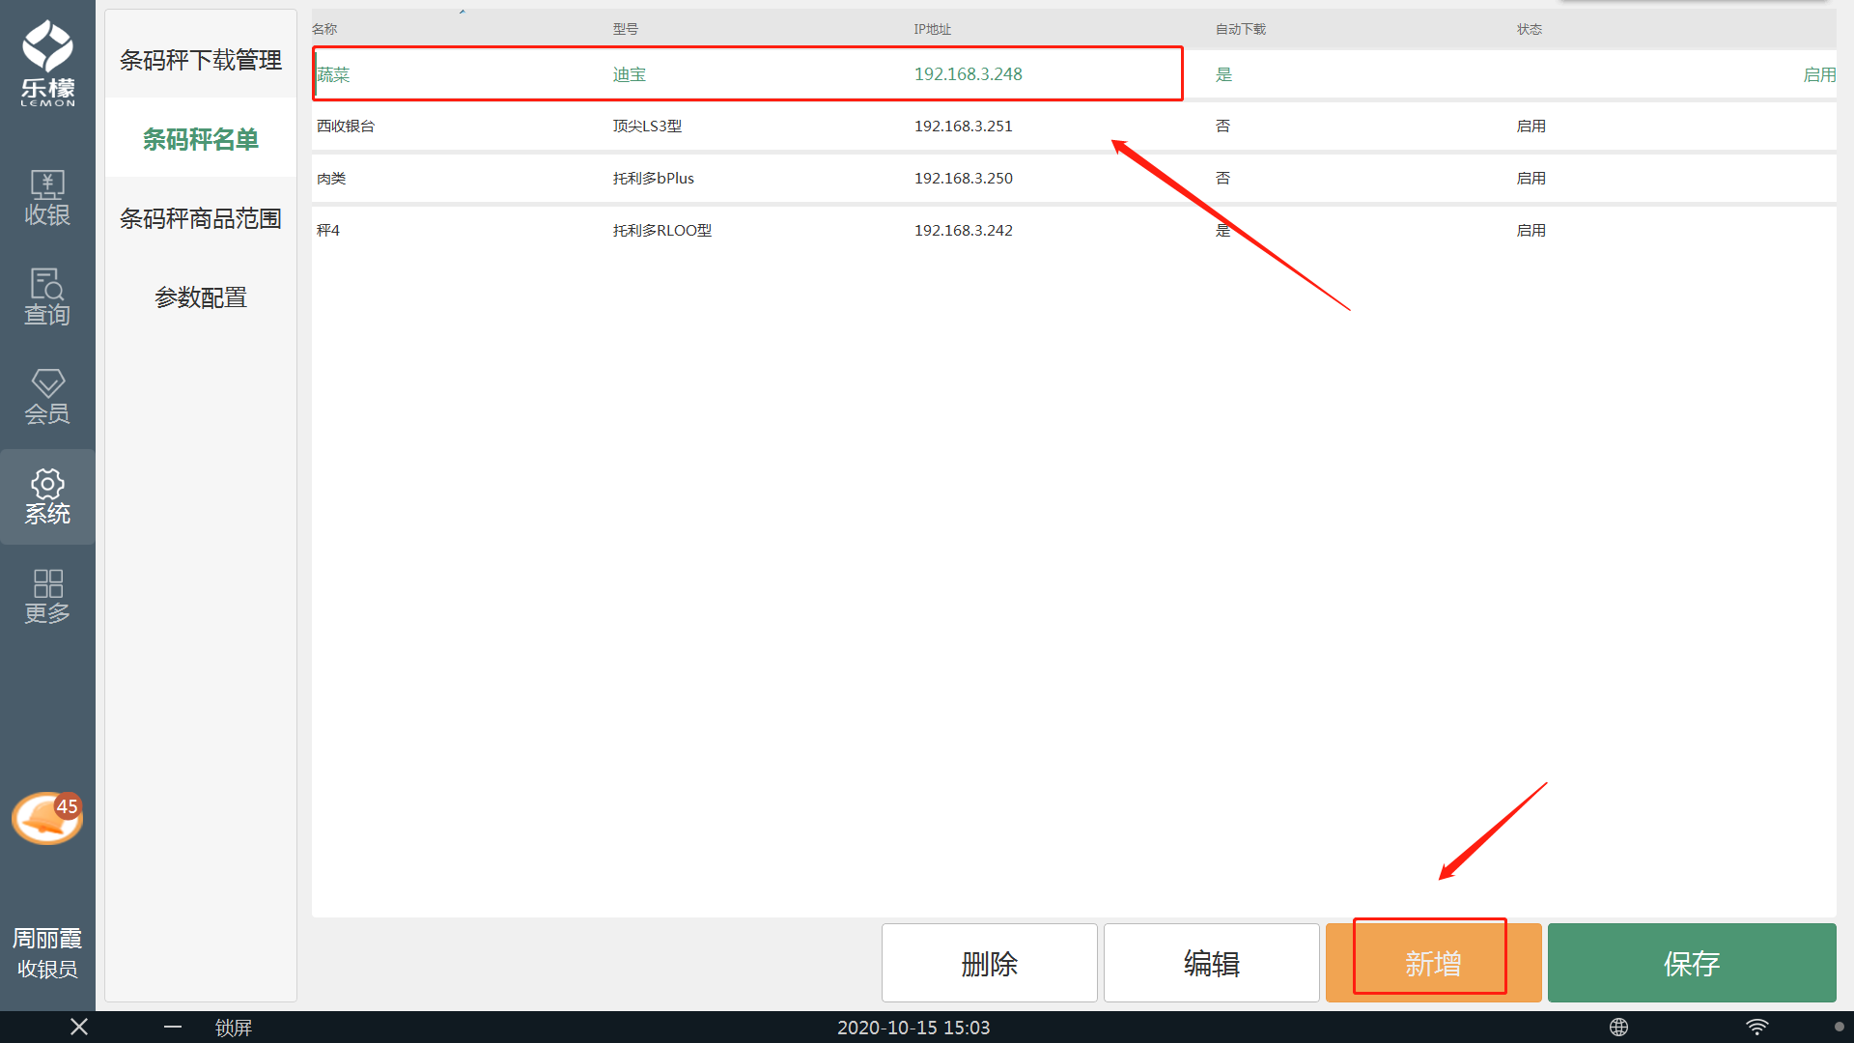The width and height of the screenshot is (1854, 1043).
Task: Click model cell 顶尖LS3型
Action: [647, 126]
